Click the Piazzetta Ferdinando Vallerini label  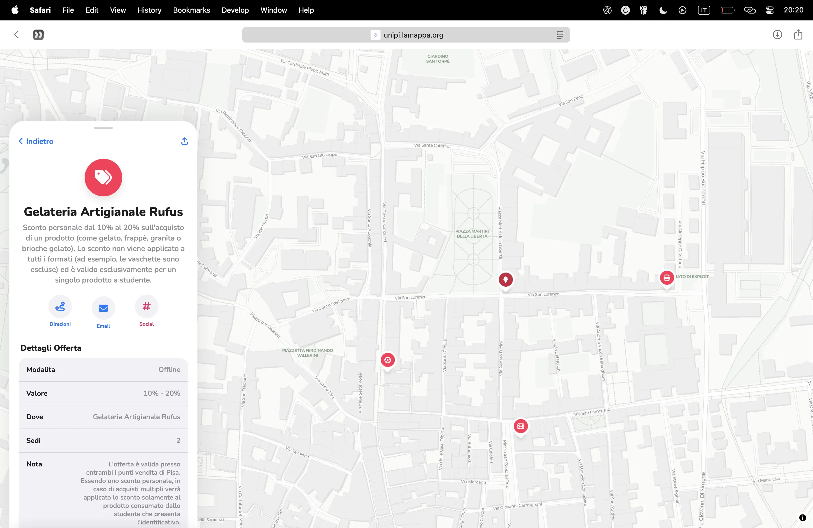click(308, 353)
